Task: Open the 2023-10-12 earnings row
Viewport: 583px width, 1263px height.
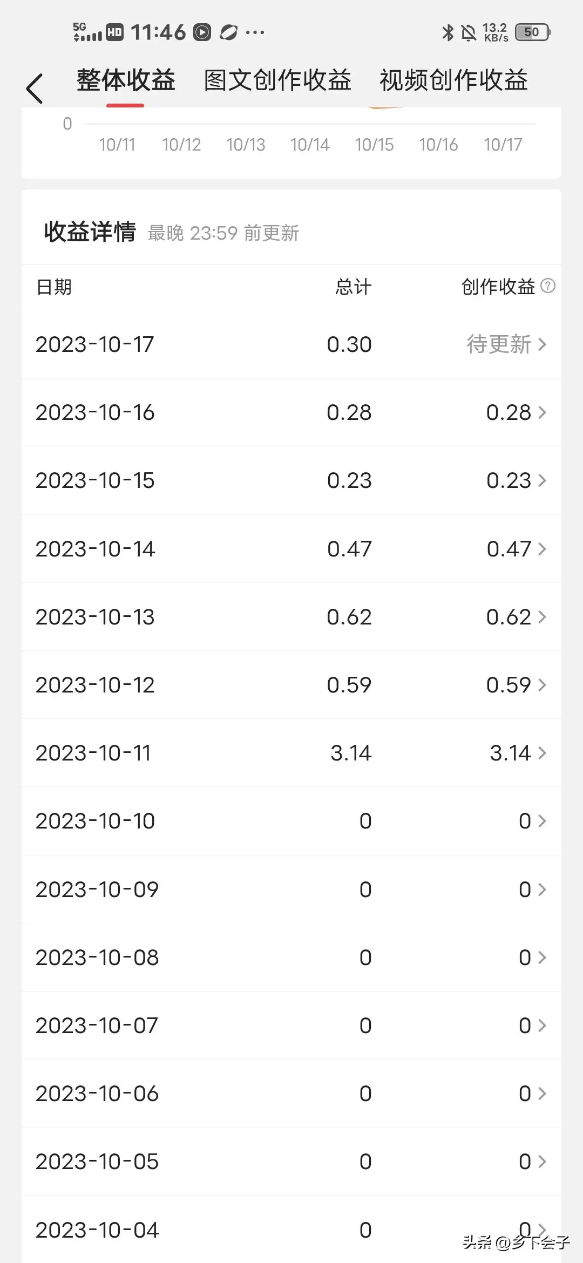Action: point(291,684)
